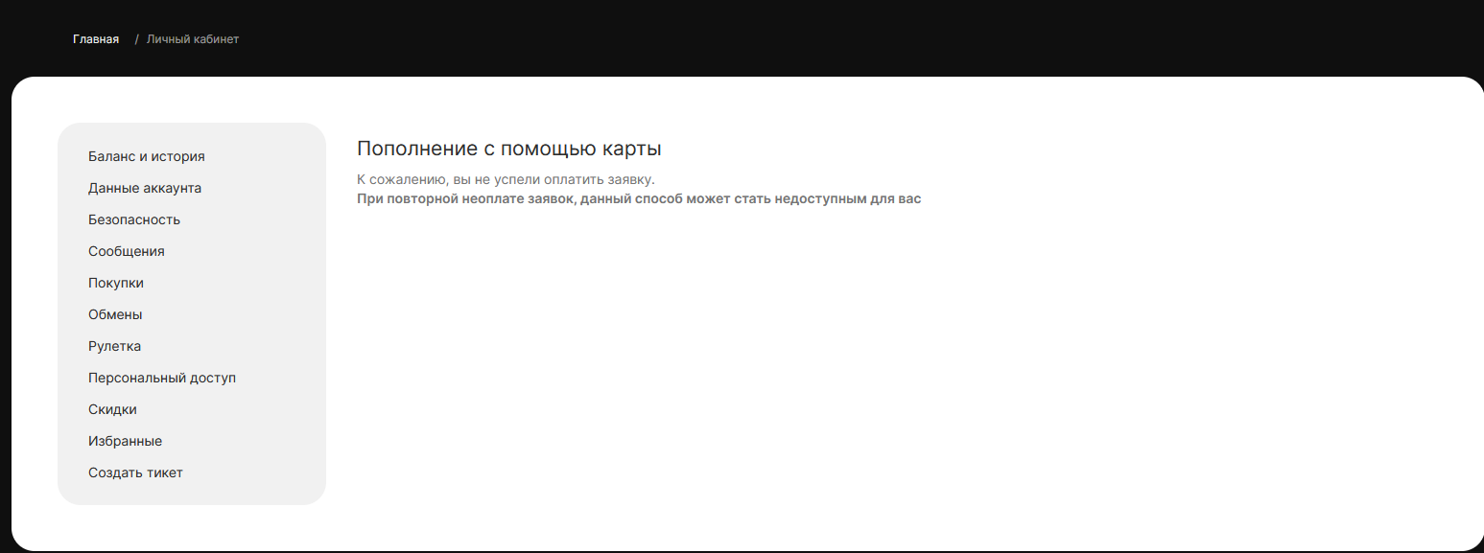Open Сообщения in the sidebar
Image resolution: width=1484 pixels, height=553 pixels.
coord(127,251)
